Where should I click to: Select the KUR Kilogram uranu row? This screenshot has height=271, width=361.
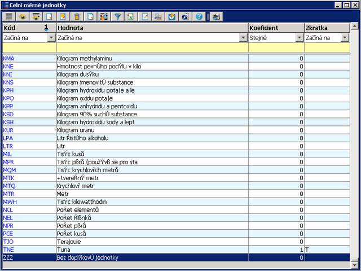point(152,130)
